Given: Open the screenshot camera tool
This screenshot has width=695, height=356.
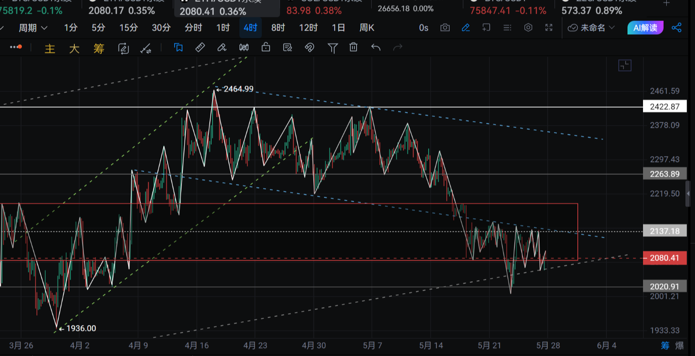Looking at the screenshot, I should [445, 28].
